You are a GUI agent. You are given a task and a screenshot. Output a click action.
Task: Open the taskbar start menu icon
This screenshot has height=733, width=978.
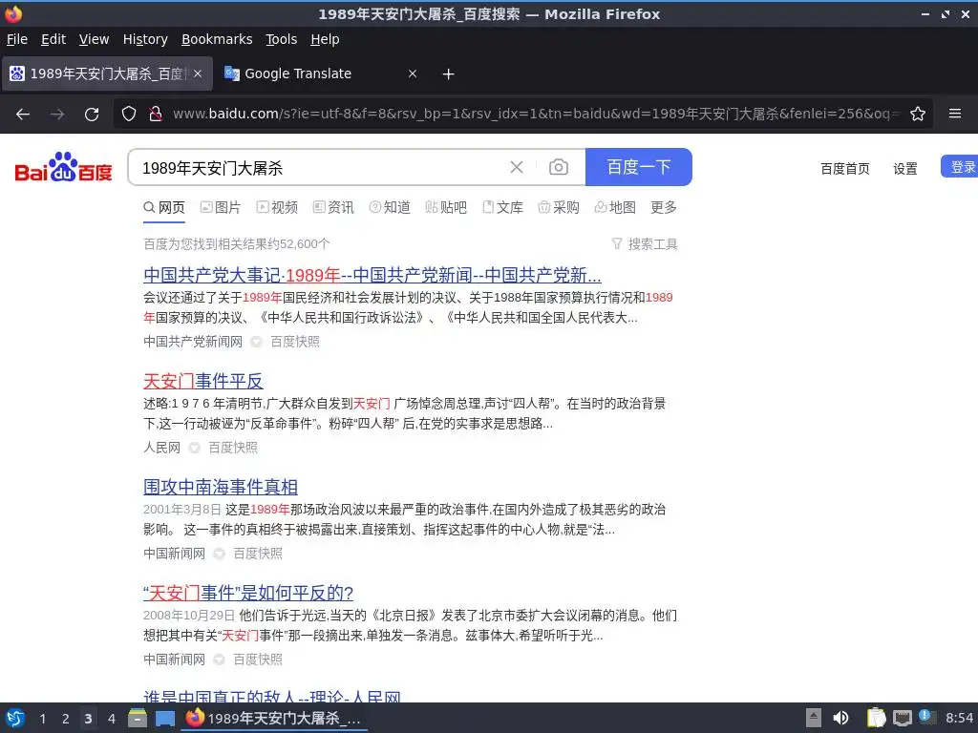[x=15, y=718]
